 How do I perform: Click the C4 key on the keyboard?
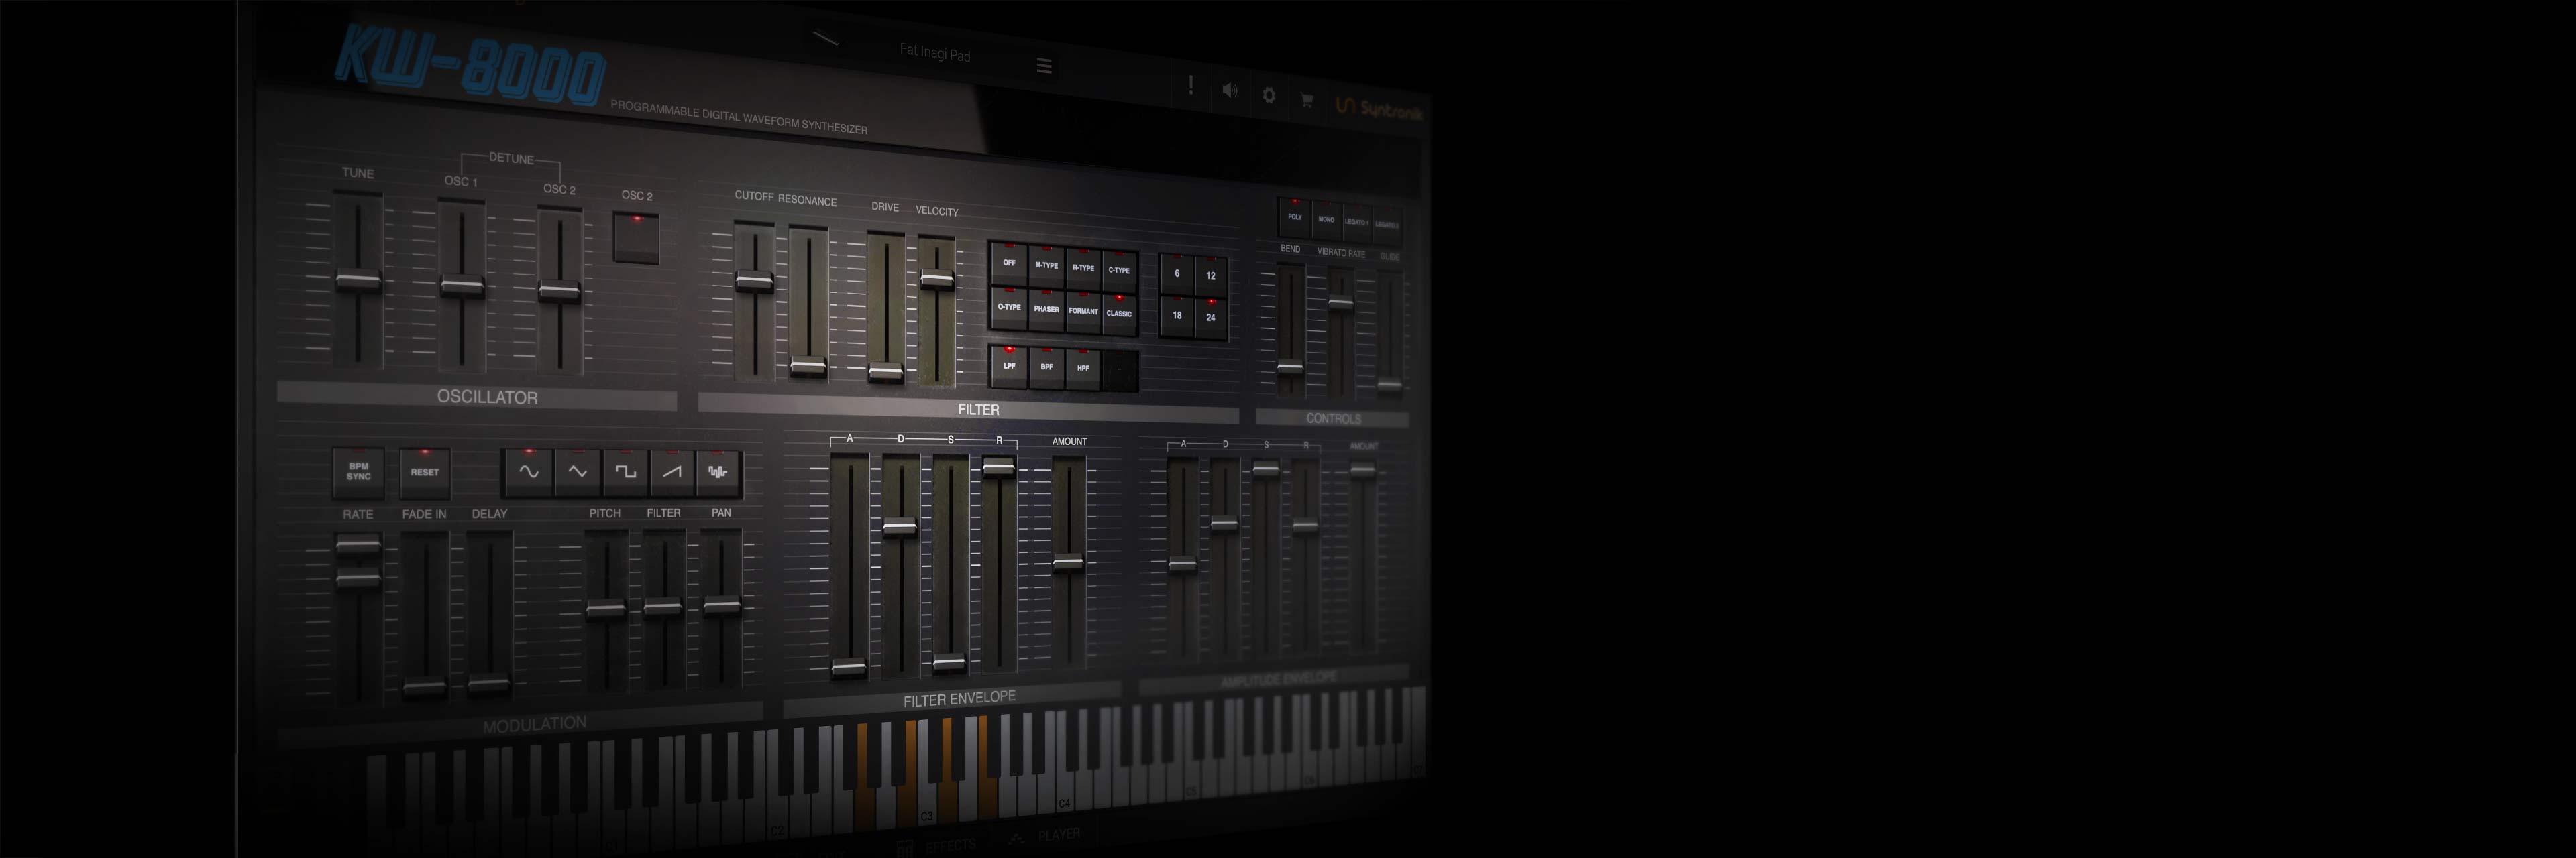pos(1065,761)
